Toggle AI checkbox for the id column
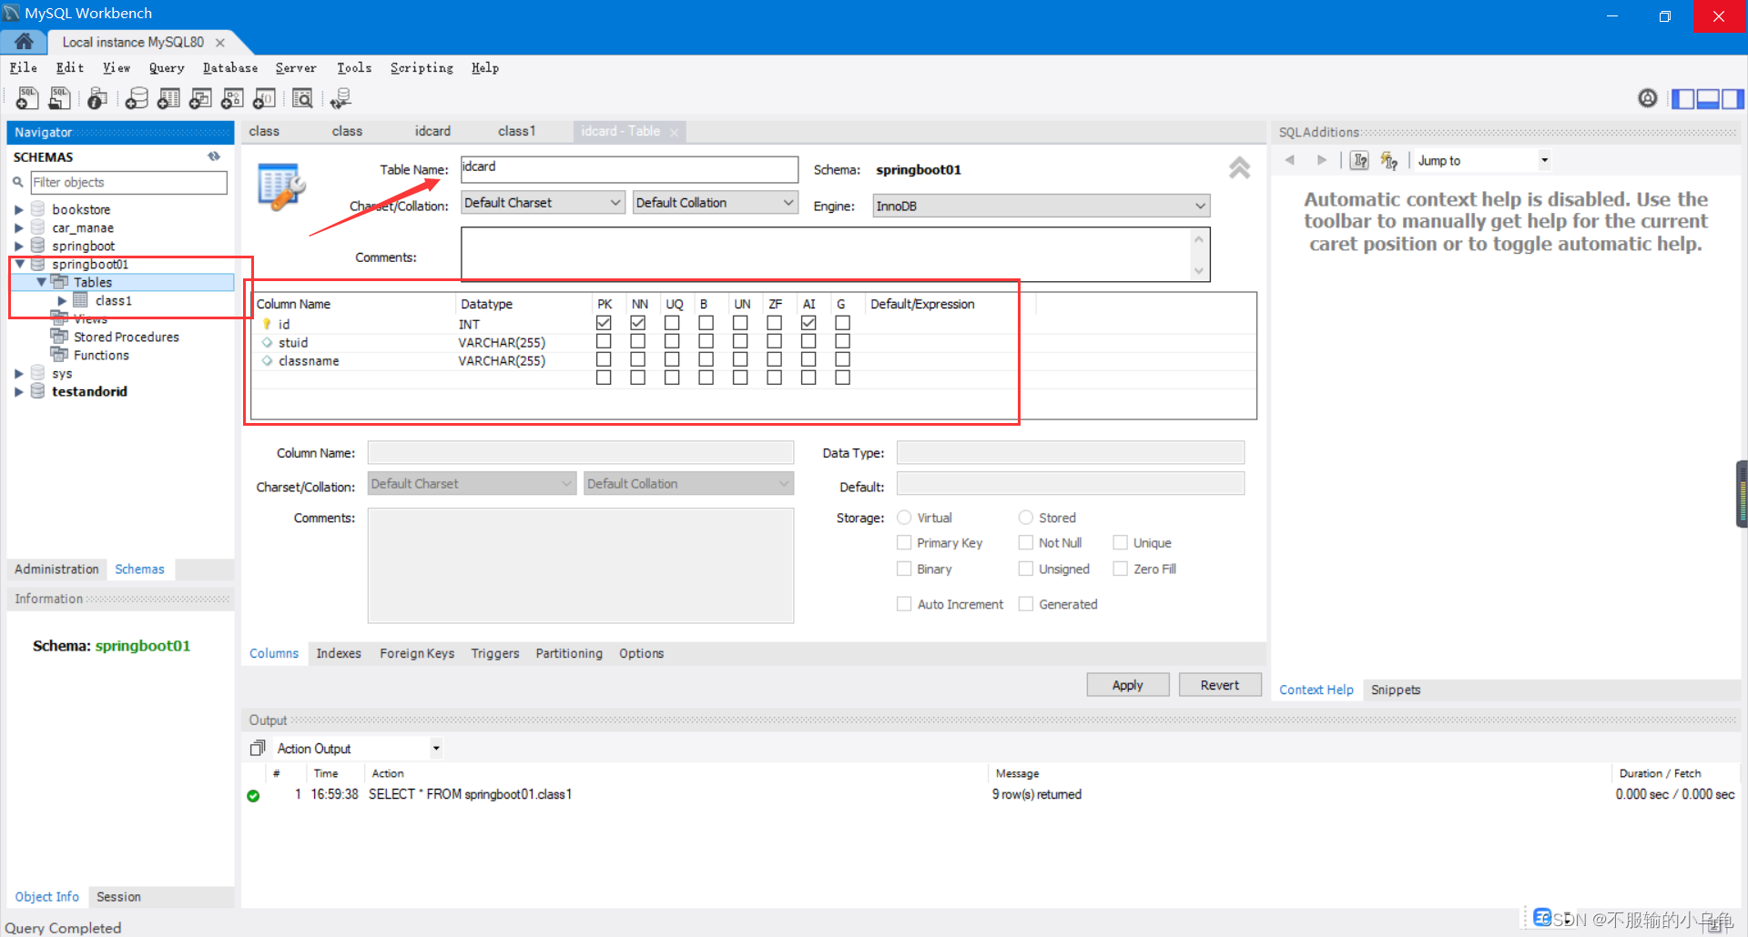The image size is (1748, 937). point(808,323)
